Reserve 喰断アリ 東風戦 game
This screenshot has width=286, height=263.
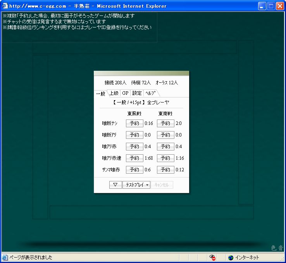point(134,135)
